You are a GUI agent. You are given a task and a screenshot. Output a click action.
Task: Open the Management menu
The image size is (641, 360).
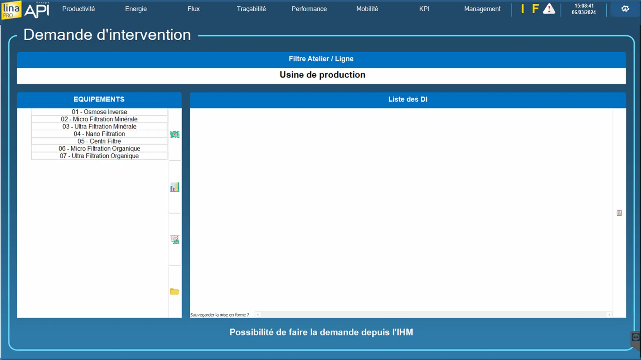(482, 9)
